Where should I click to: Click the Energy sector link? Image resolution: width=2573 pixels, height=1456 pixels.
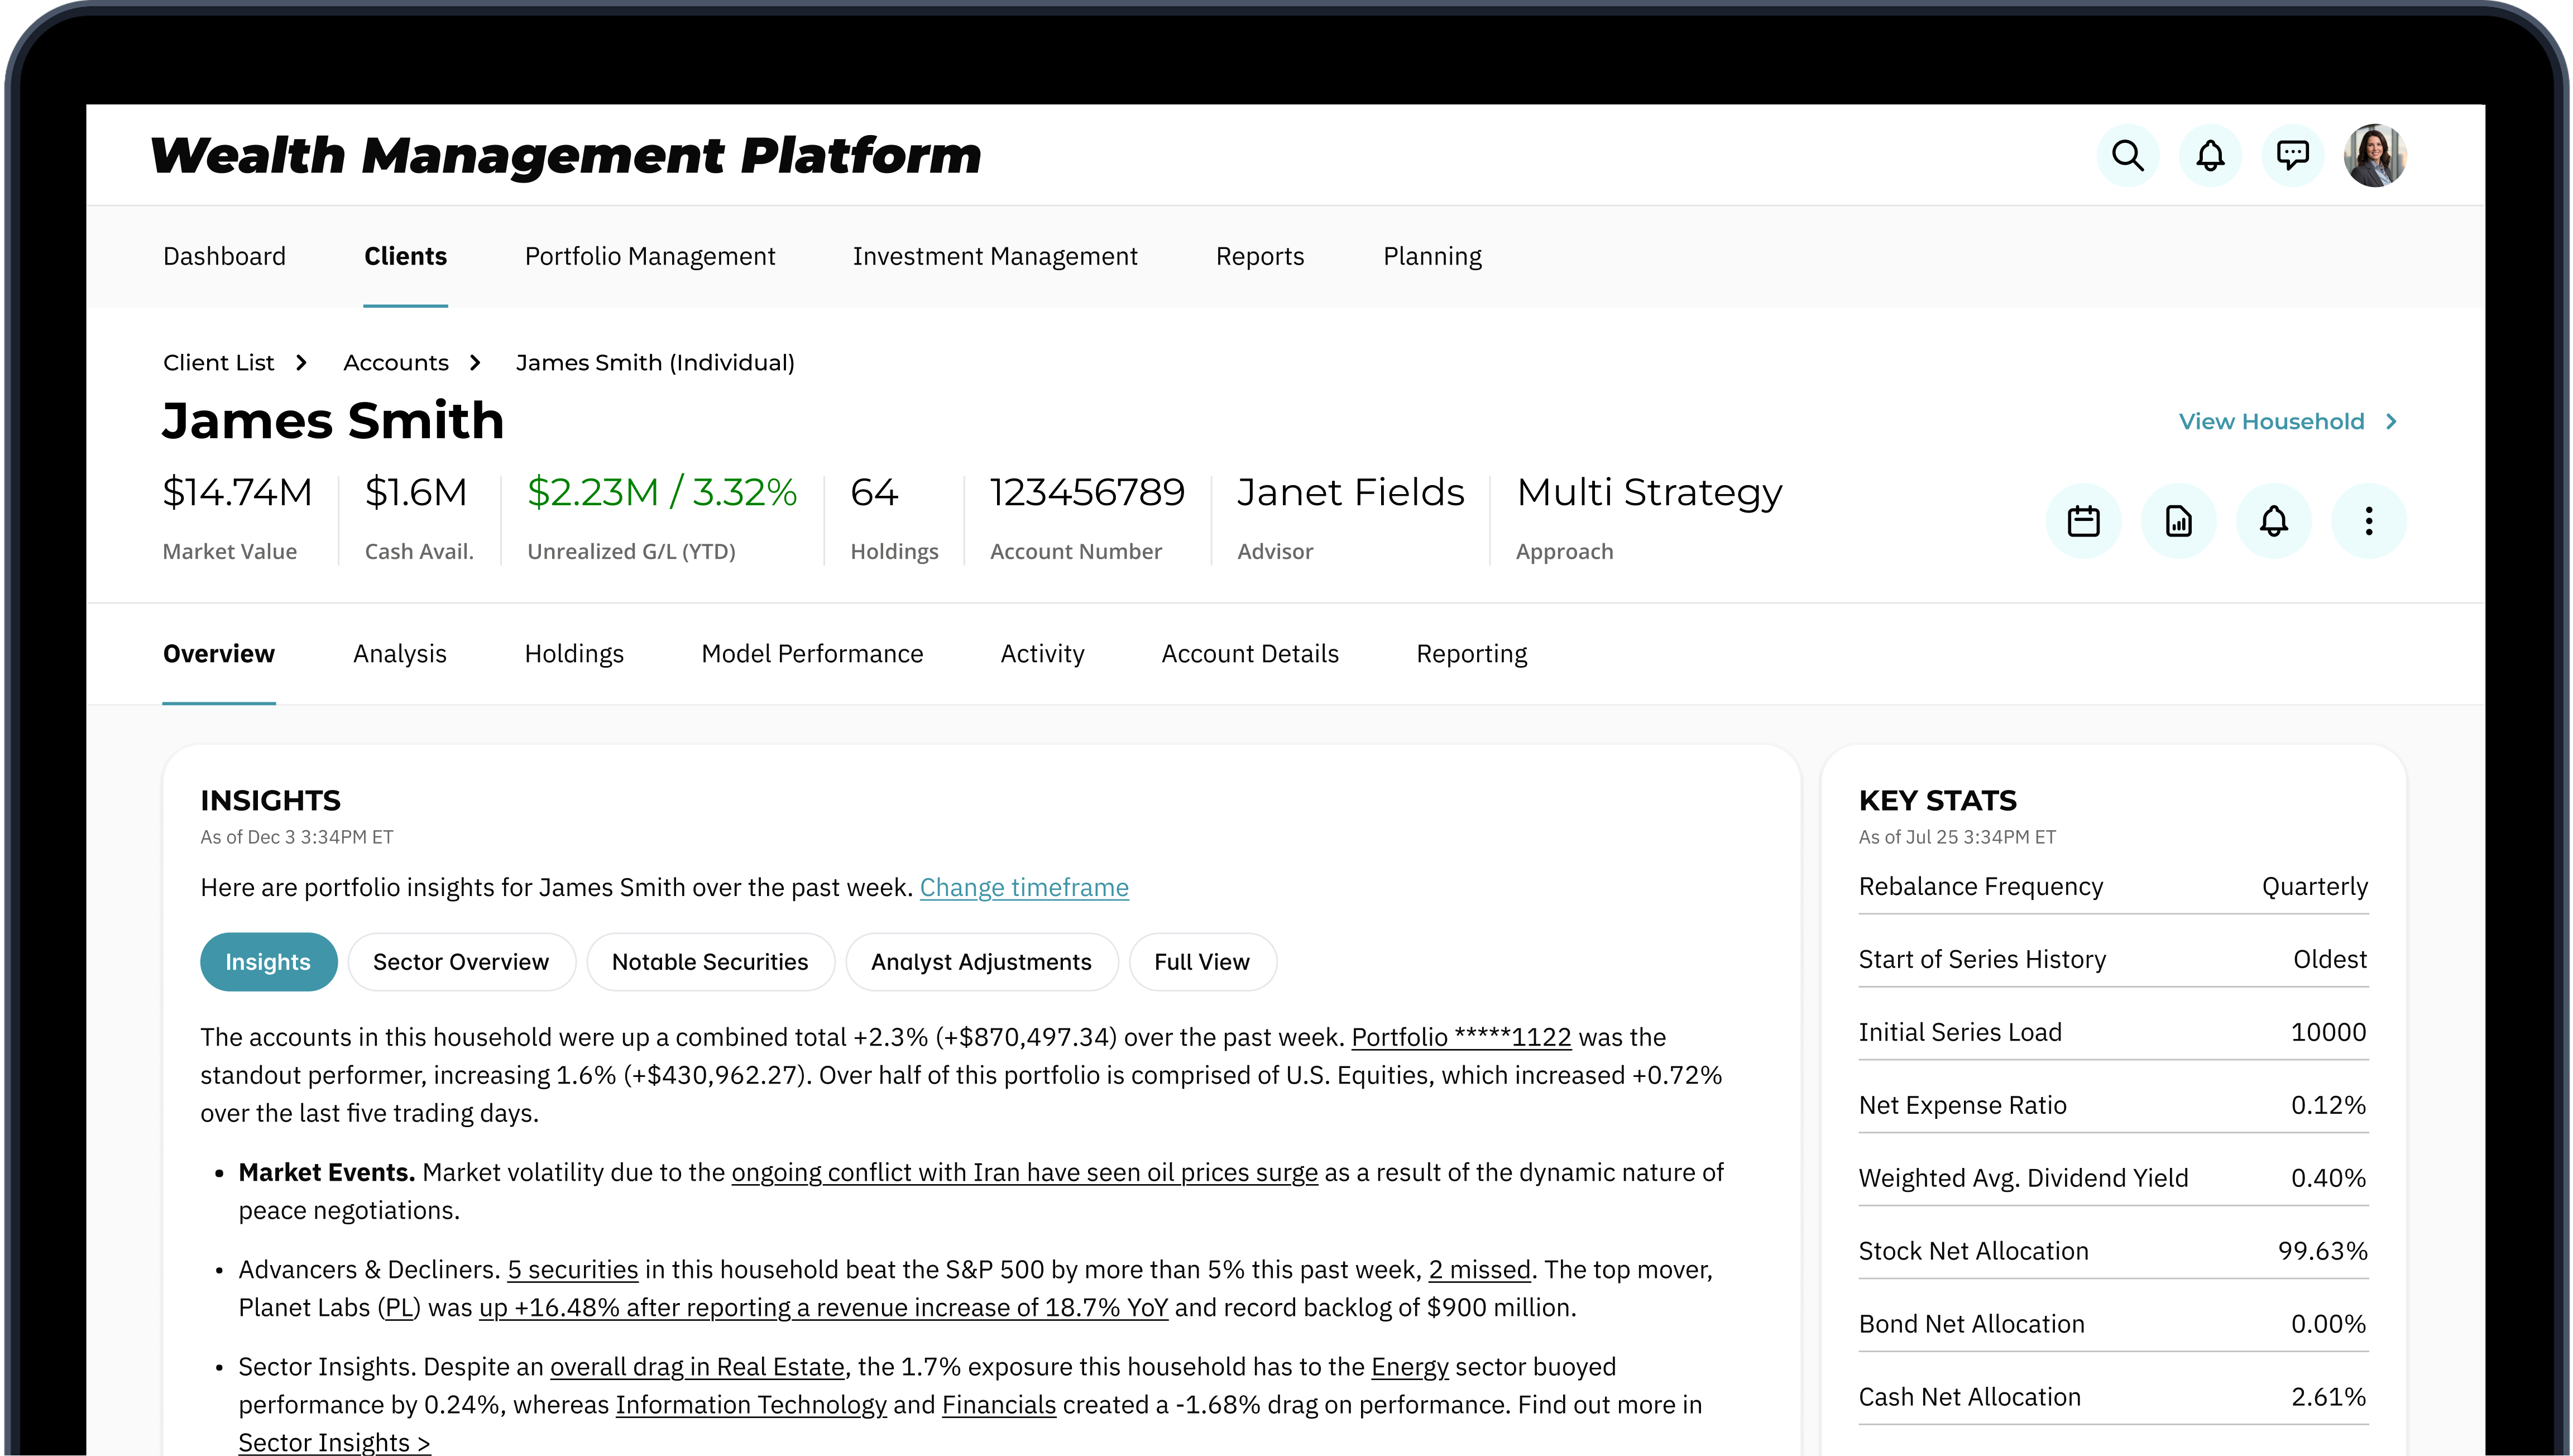pyautogui.click(x=1410, y=1366)
